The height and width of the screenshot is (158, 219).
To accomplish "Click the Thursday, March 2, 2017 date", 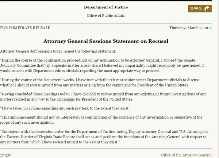I will [x=193, y=28].
